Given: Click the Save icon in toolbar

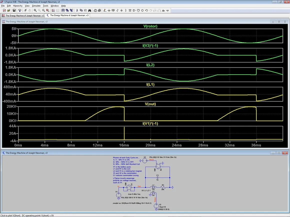Looking at the screenshot, I should (x=14, y=10).
